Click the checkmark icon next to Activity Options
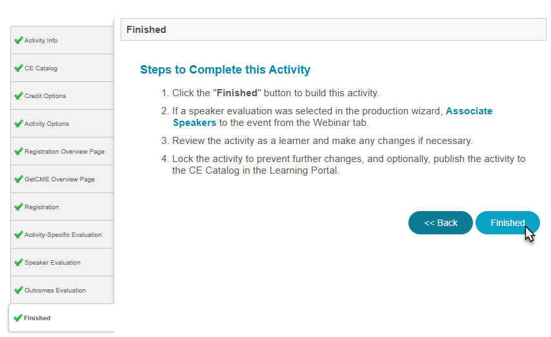The height and width of the screenshot is (337, 551). (19, 123)
